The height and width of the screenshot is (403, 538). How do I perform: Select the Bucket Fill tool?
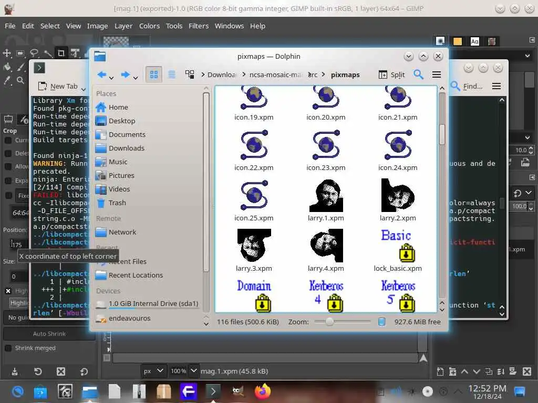7,67
